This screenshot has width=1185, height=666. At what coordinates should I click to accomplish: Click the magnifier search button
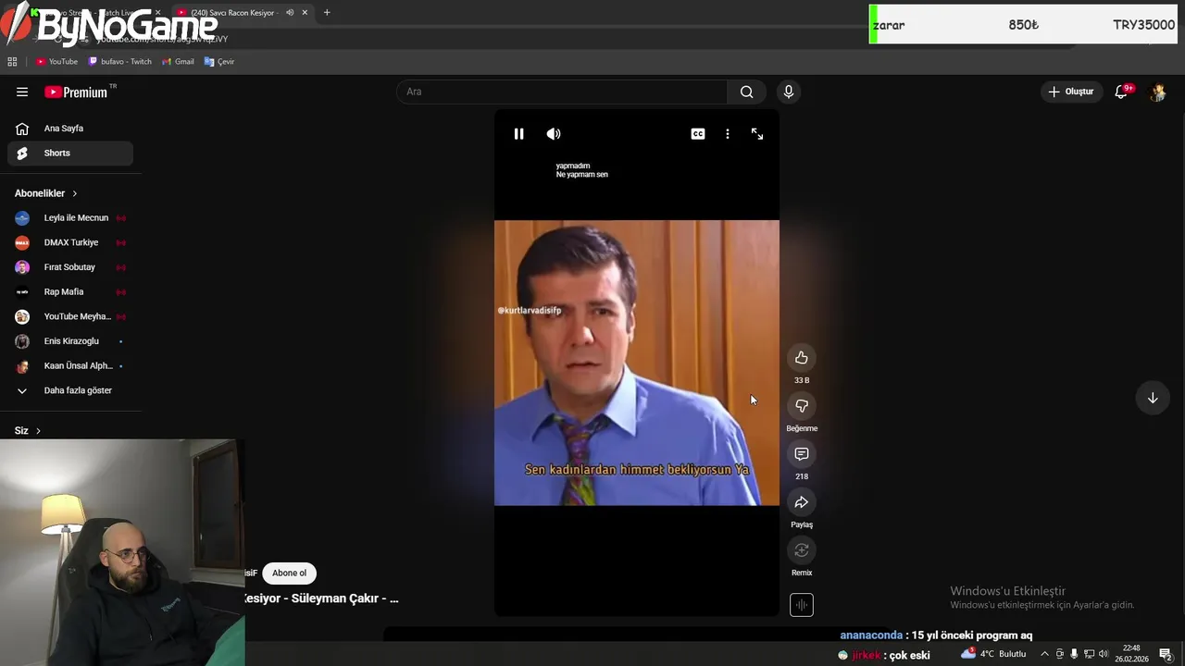(747, 92)
